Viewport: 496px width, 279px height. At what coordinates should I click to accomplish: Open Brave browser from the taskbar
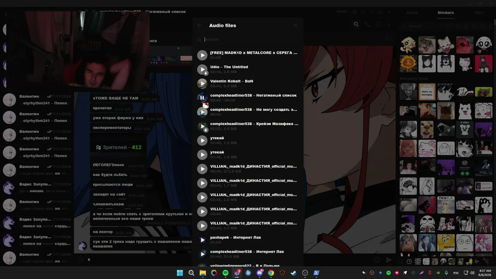[x=282, y=273]
